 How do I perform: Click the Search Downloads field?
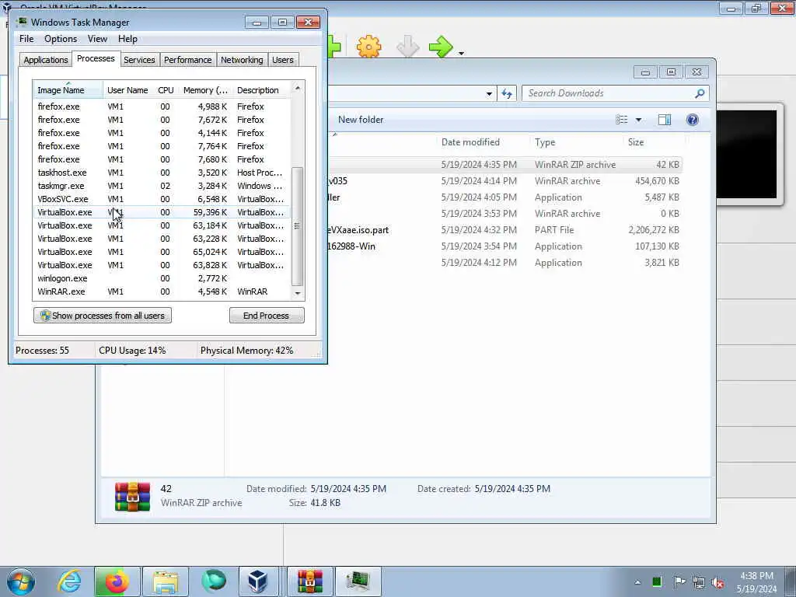coord(609,93)
